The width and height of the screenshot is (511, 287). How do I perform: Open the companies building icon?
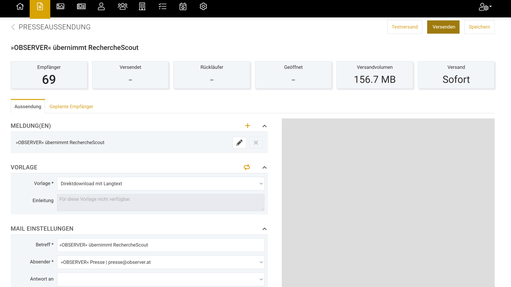pos(142,6)
